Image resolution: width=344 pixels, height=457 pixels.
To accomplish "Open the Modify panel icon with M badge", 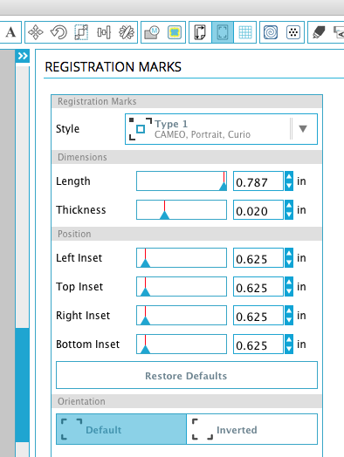I will [x=152, y=32].
